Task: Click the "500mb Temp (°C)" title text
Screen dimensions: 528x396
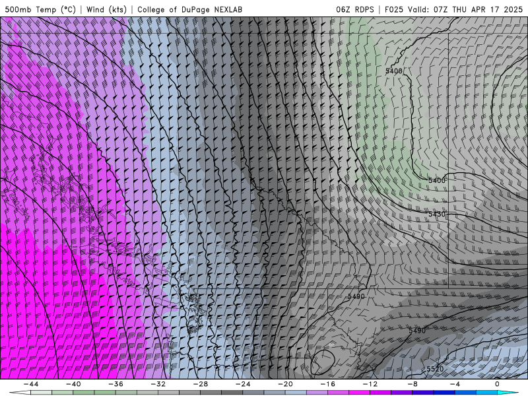Action: 40,9
